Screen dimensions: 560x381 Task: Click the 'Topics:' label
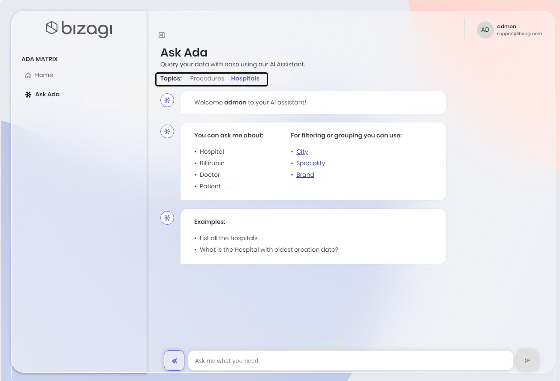coord(171,78)
